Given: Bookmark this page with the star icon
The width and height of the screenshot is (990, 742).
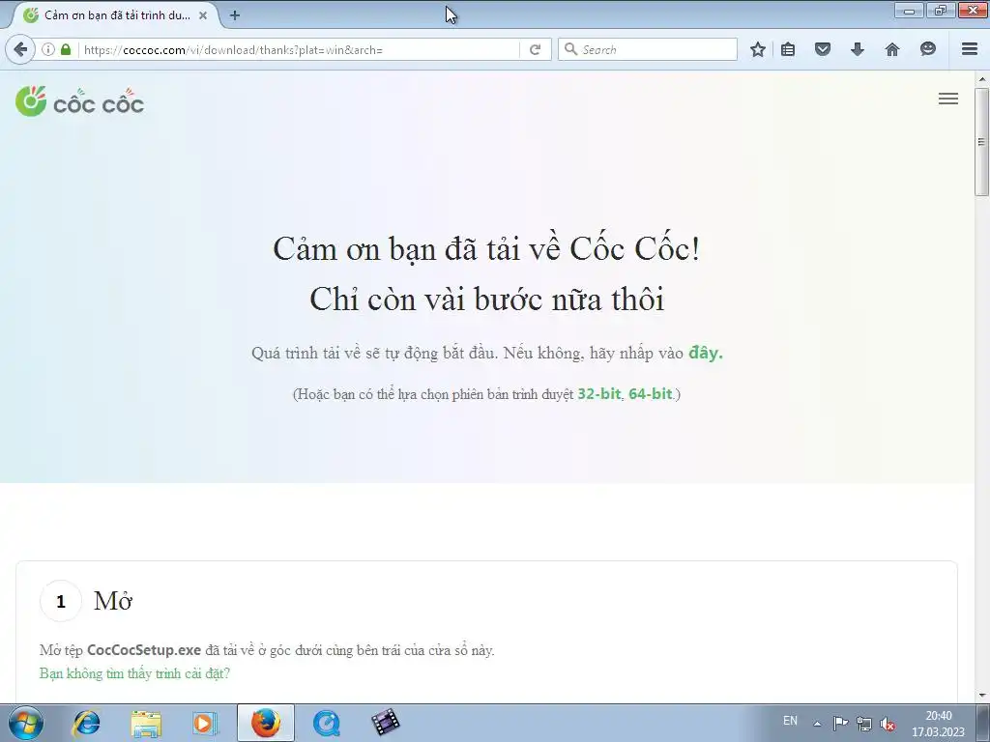Looking at the screenshot, I should coord(758,49).
